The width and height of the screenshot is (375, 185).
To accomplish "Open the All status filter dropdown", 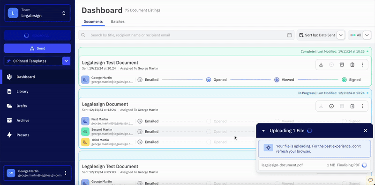I will pyautogui.click(x=367, y=35).
